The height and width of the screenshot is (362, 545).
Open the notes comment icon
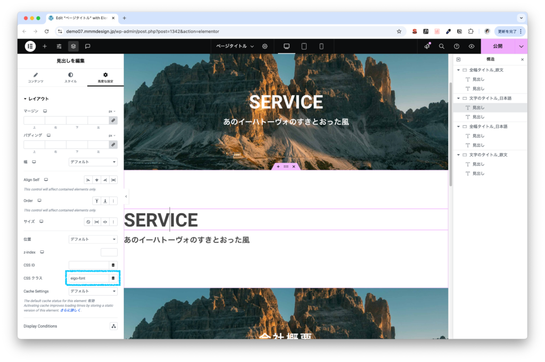click(88, 46)
